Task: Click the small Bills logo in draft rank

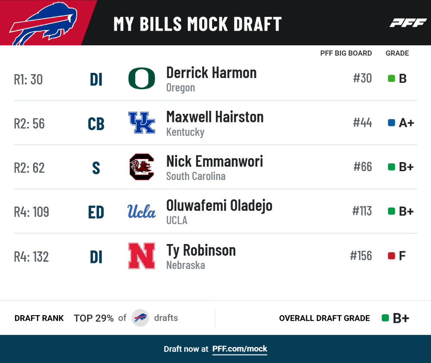Action: [140, 318]
